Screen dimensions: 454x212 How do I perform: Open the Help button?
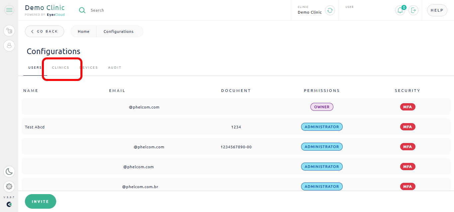pos(437,10)
